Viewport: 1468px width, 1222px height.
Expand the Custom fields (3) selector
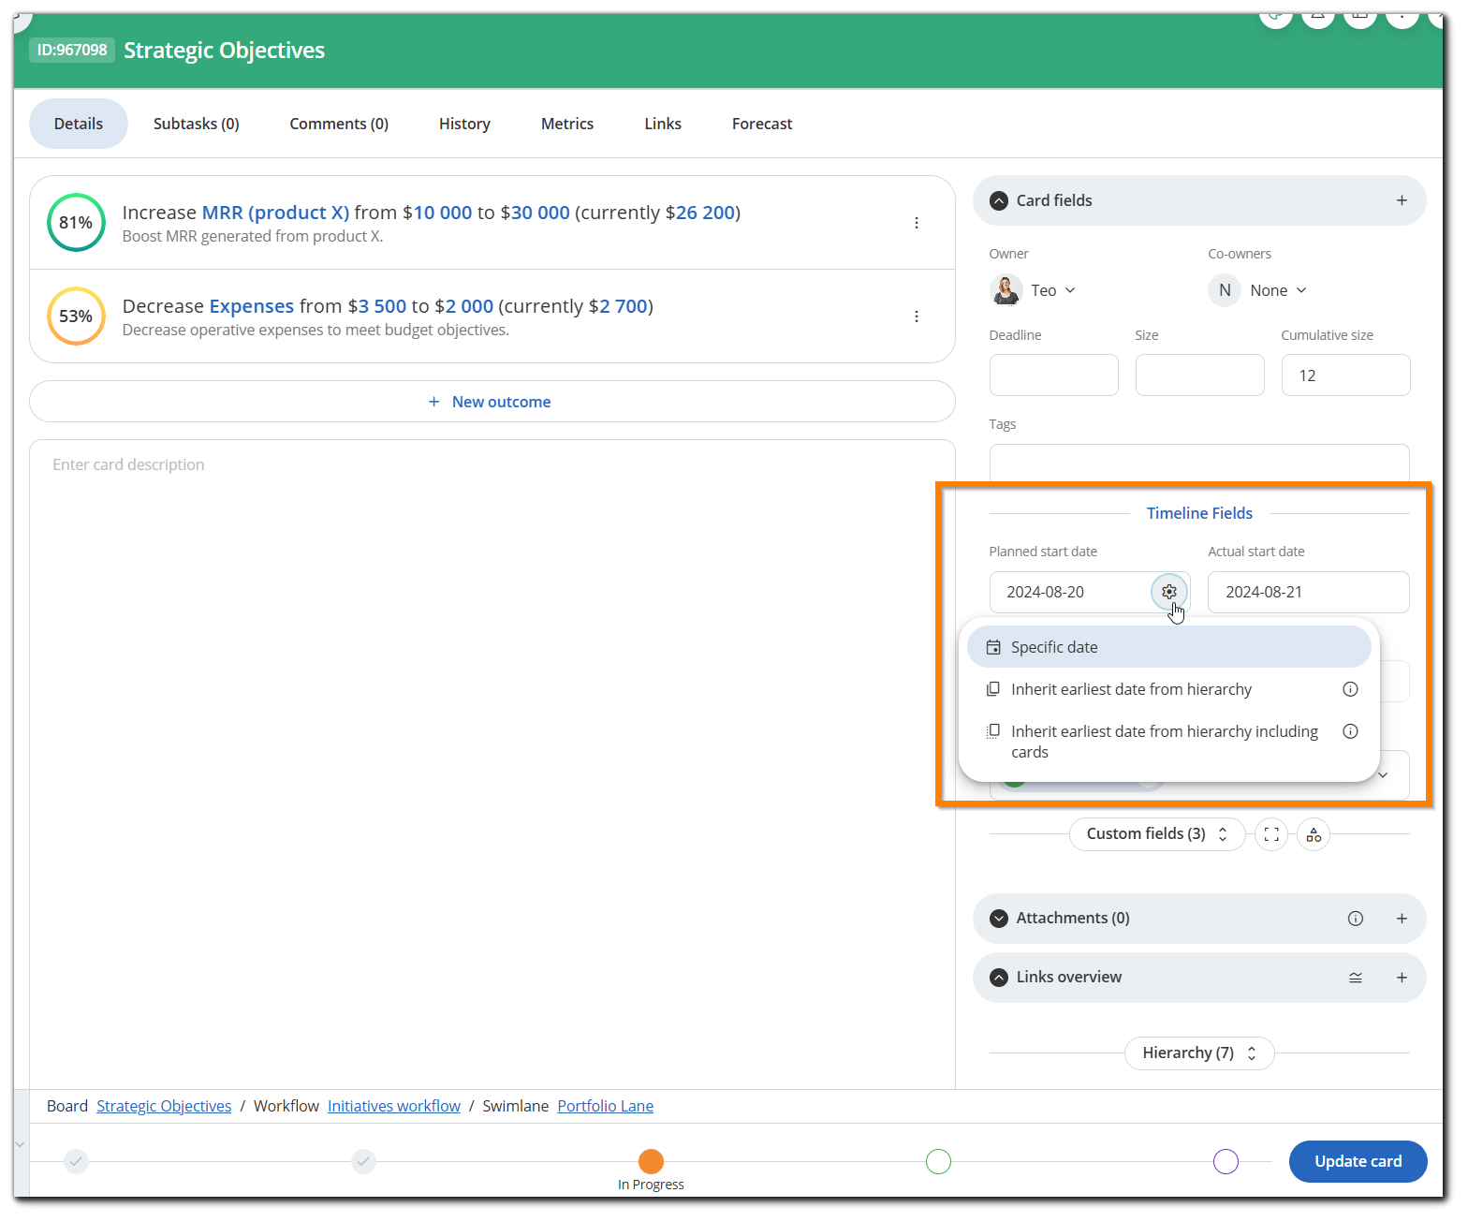[x=1157, y=833]
